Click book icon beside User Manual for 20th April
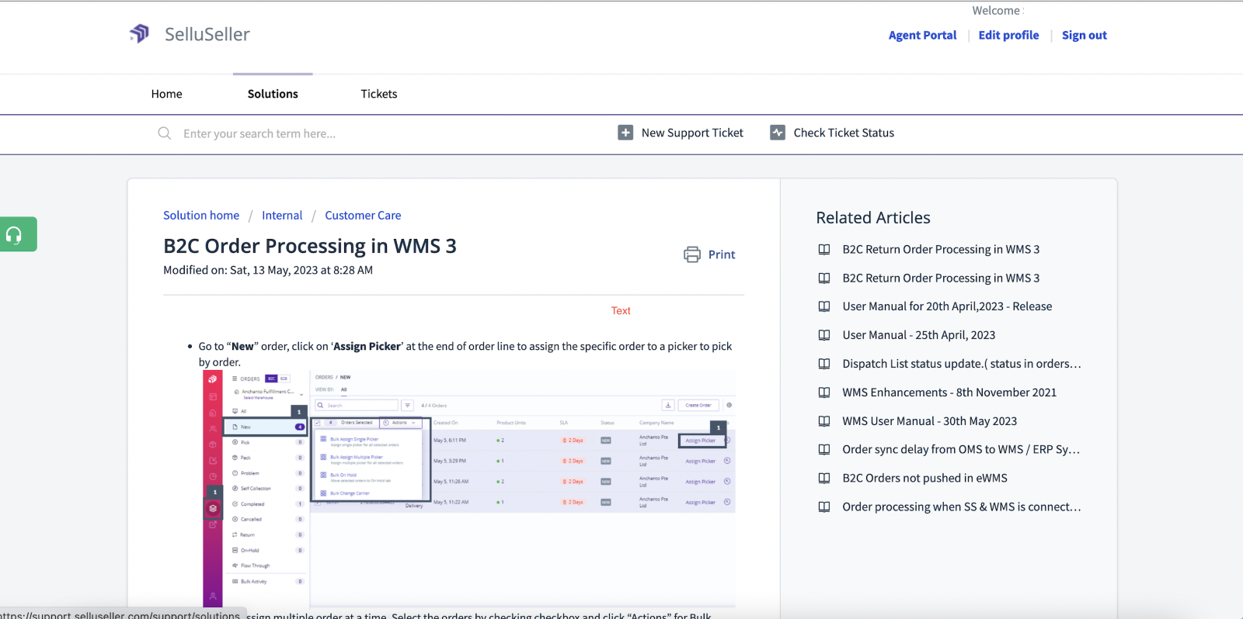1243x619 pixels. 824,306
